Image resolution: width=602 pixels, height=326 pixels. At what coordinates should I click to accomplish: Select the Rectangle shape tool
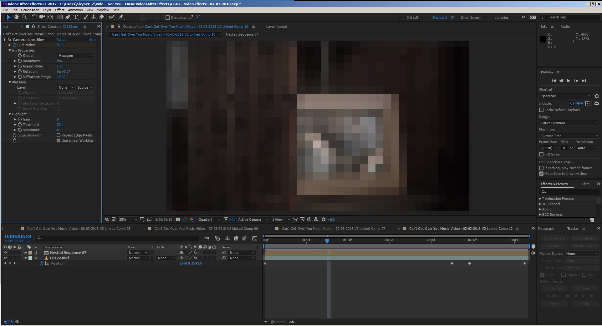pyautogui.click(x=60, y=17)
